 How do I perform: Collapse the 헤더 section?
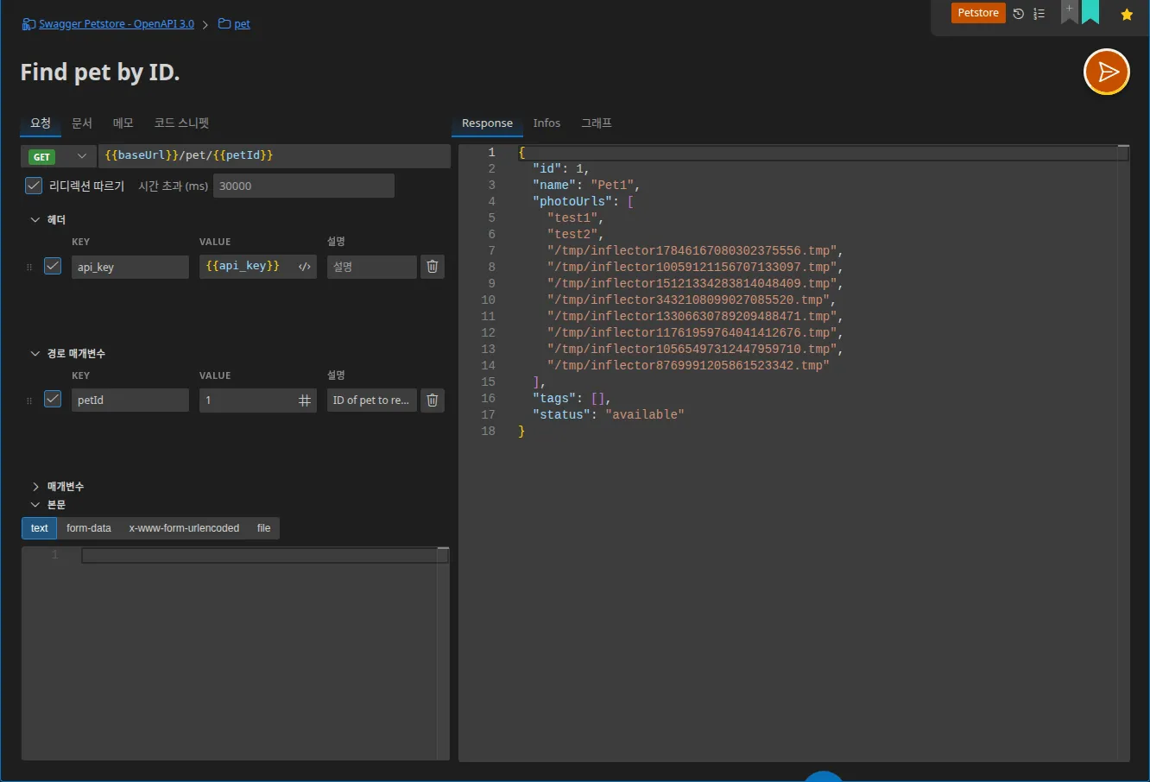pos(35,220)
